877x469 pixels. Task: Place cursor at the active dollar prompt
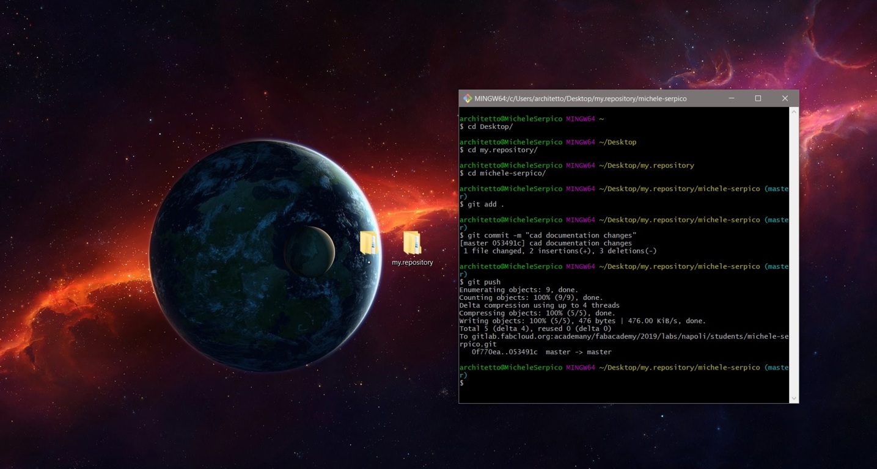point(462,383)
